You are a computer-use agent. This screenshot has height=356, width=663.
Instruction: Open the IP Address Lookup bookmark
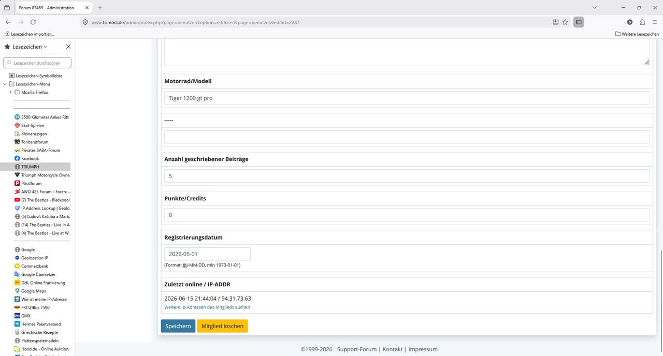(42, 208)
